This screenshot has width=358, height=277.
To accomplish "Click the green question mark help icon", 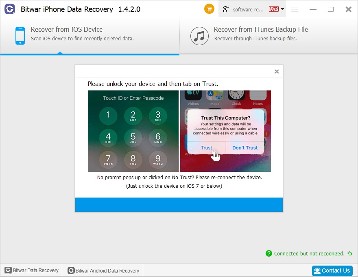I will click(x=269, y=253).
